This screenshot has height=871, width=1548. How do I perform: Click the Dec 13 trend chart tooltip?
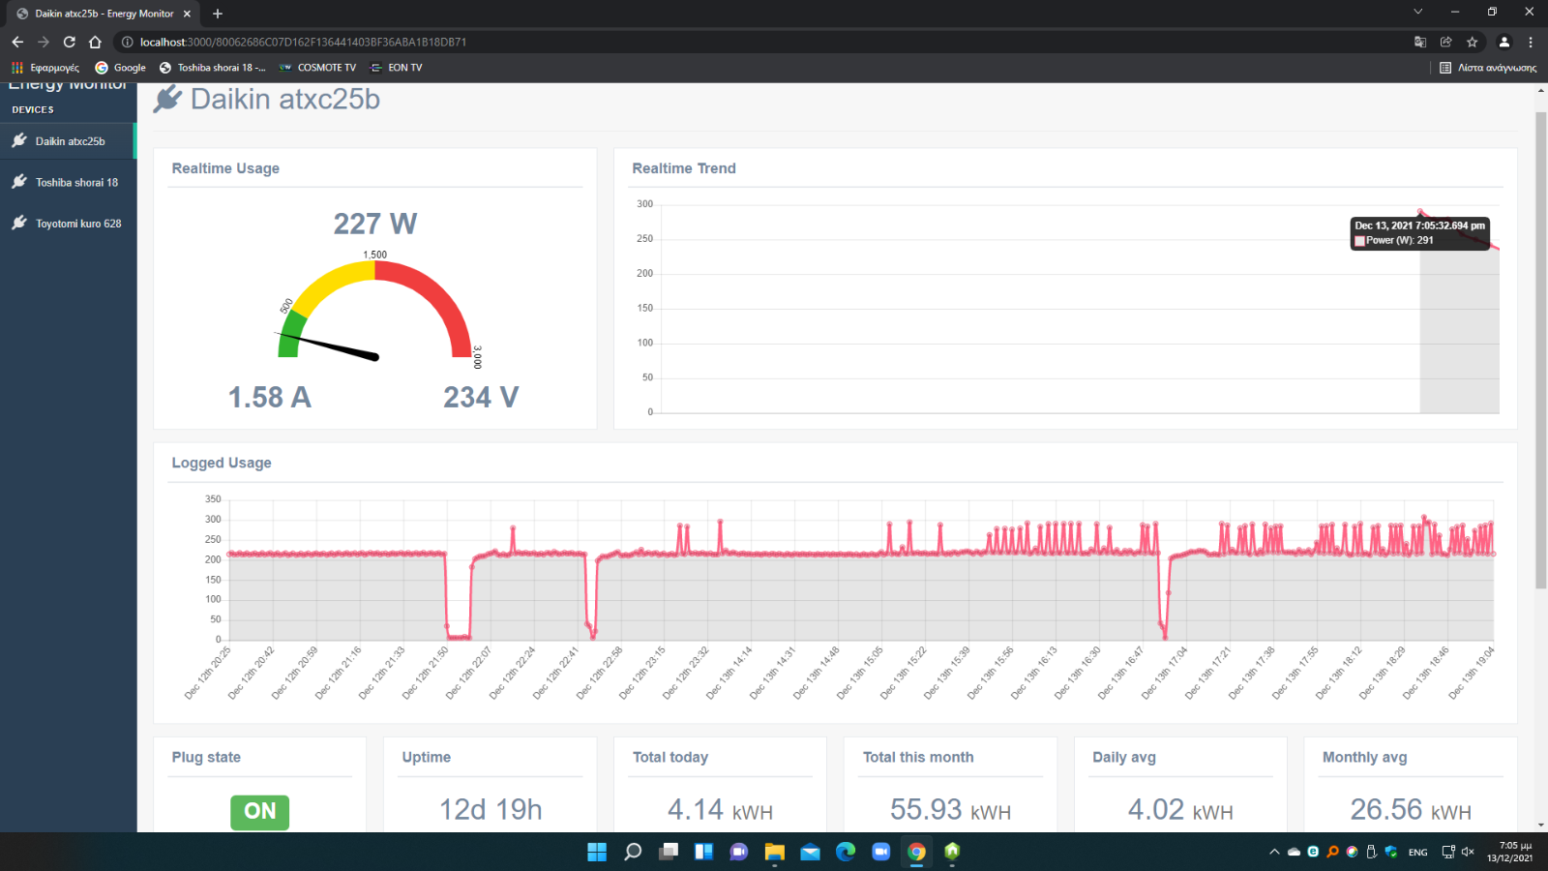tap(1419, 233)
